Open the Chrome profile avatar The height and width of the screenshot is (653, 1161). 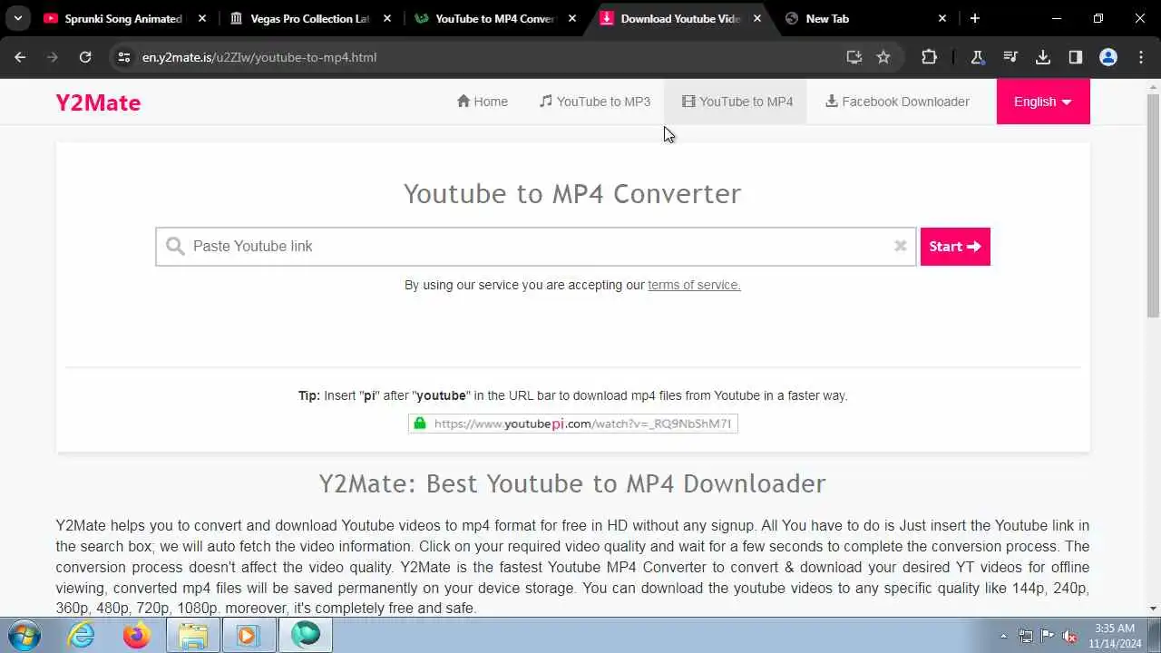click(x=1108, y=57)
